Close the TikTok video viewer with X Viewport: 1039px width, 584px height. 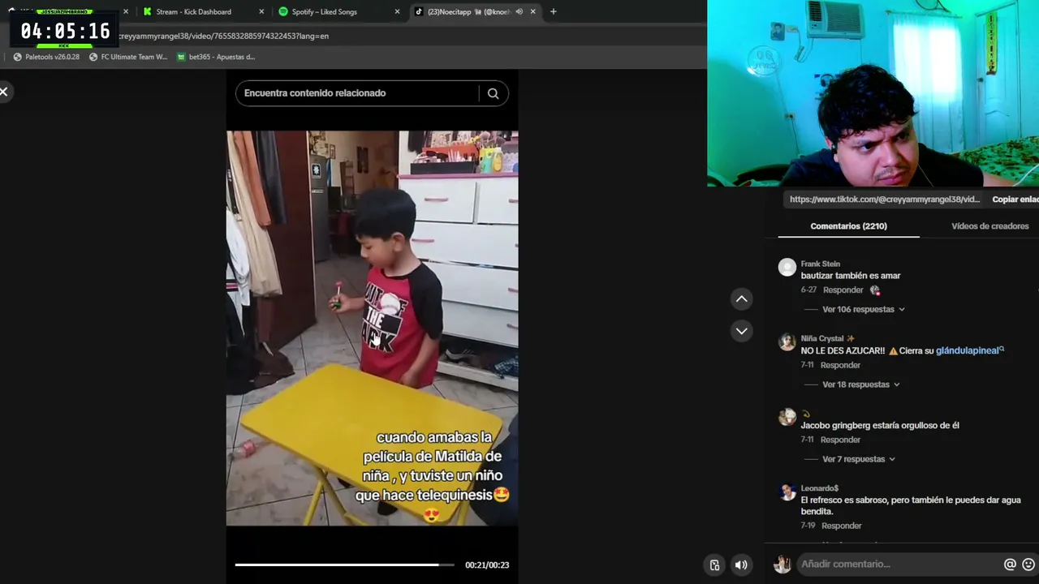pos(4,92)
